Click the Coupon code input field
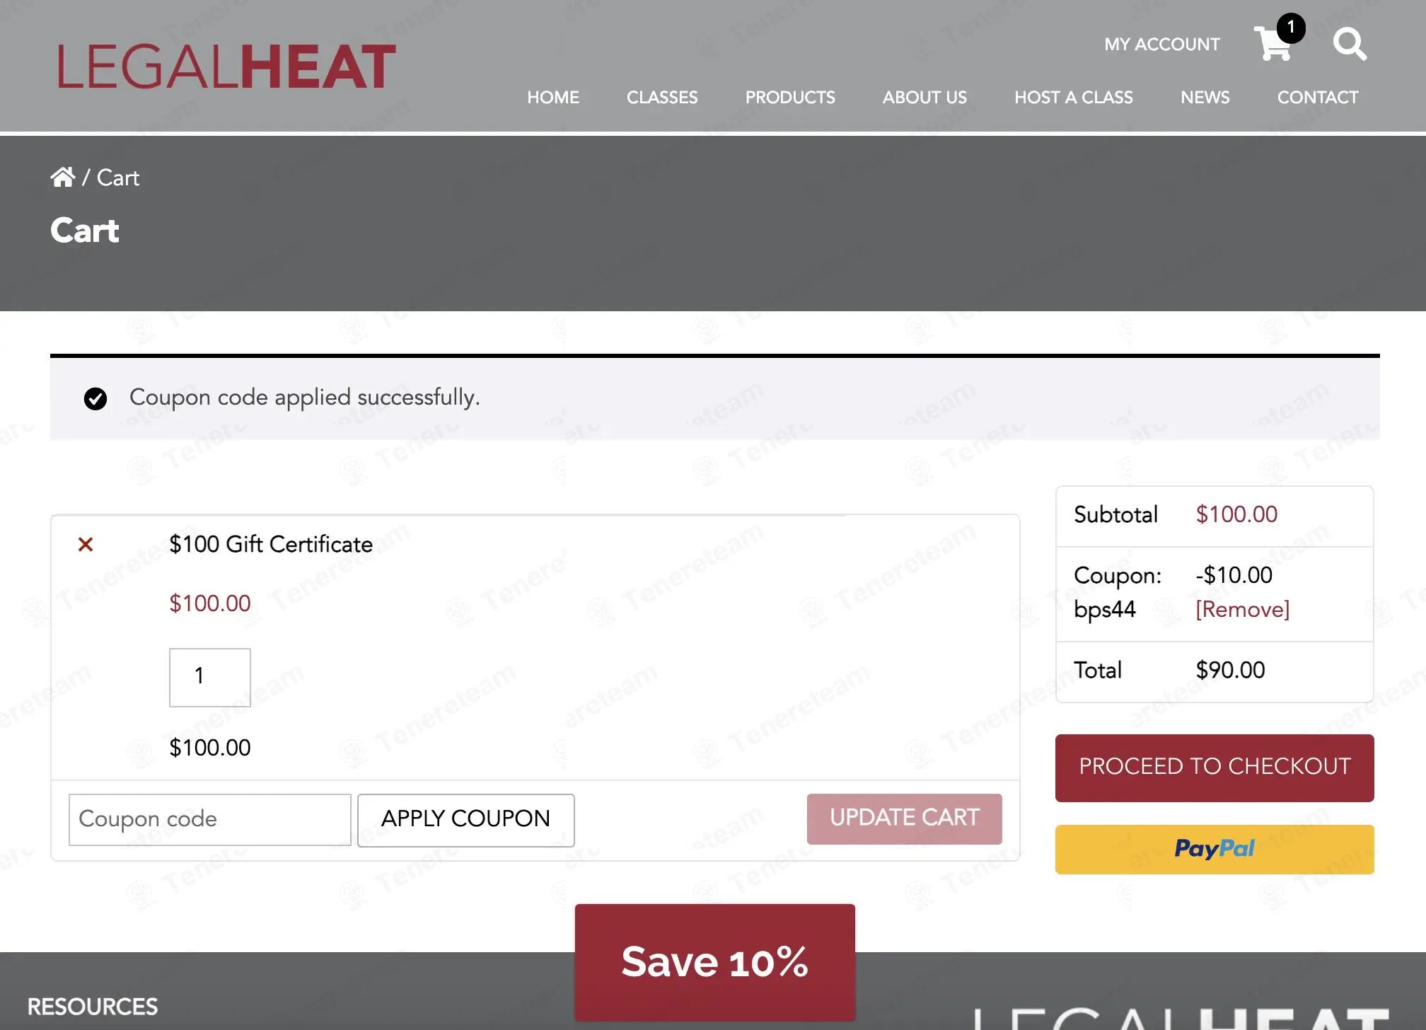Screen dimensions: 1426x1030 [210, 819]
